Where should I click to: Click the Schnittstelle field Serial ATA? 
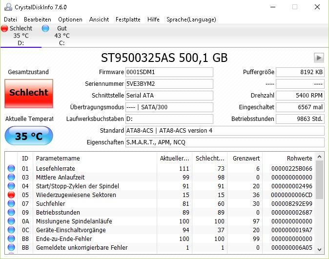[x=169, y=96]
